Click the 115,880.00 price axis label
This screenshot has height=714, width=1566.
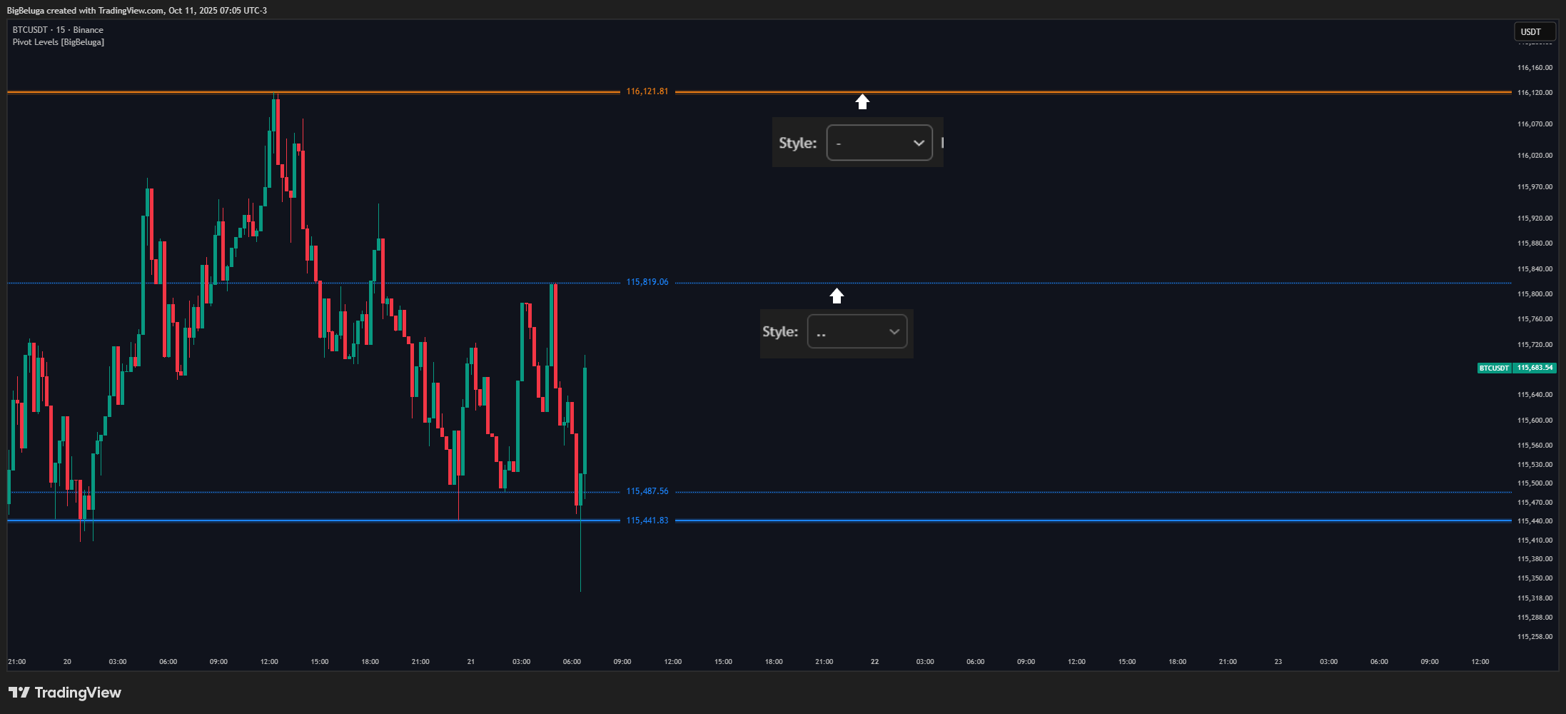click(1535, 243)
